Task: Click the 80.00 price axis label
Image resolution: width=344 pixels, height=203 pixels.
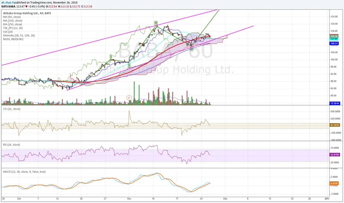Action: (x=333, y=96)
